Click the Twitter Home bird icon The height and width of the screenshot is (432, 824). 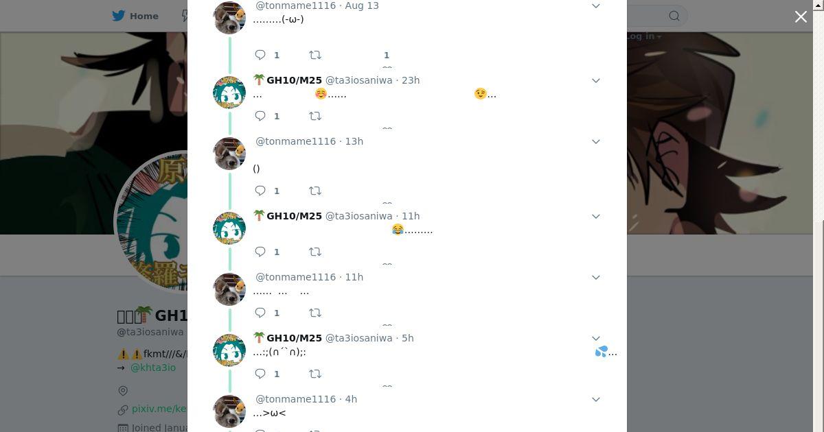click(119, 16)
